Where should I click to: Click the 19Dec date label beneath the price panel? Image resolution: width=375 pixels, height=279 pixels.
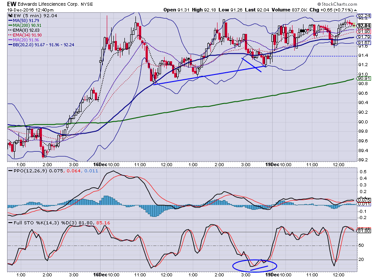[272, 164]
